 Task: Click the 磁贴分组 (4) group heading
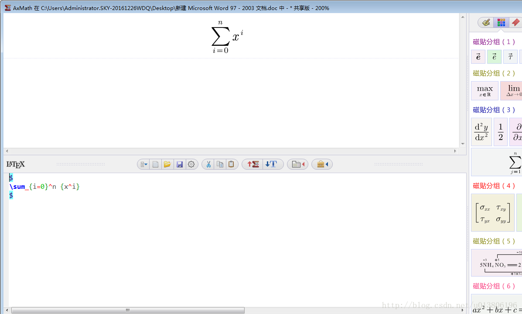[x=494, y=186]
